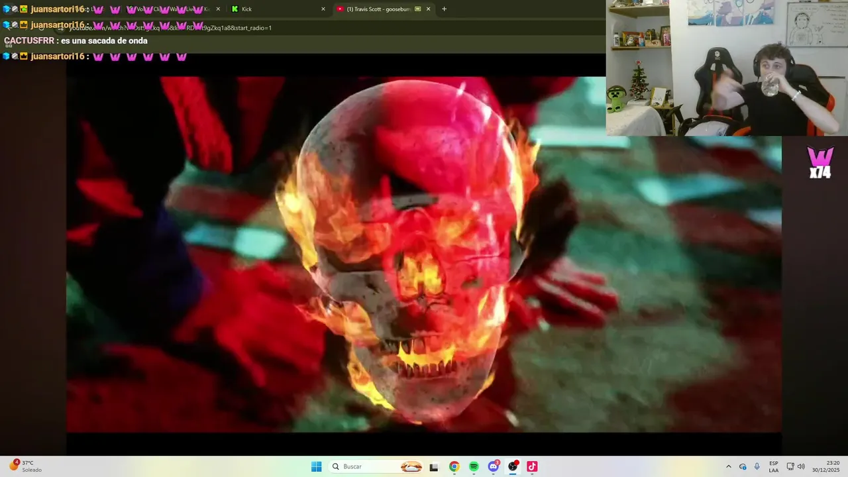The height and width of the screenshot is (477, 848).
Task: Close the Travis Scott goosebumps tab
Action: point(428,9)
